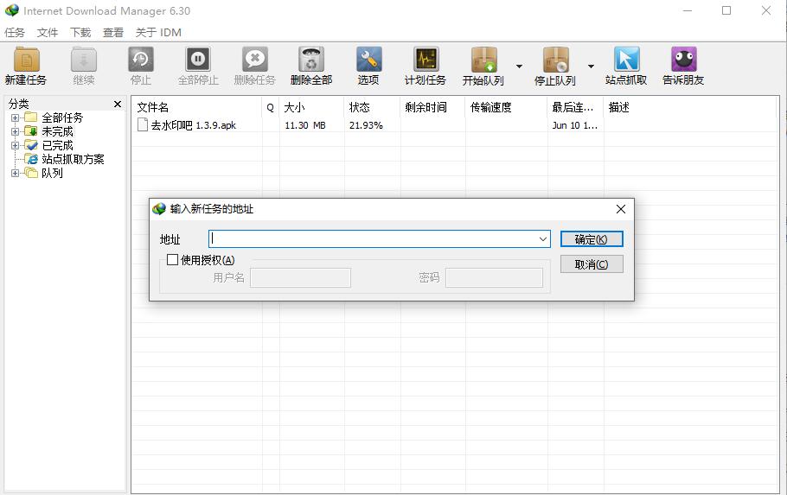This screenshot has width=787, height=495.
Task: Click the 开始队列 start queue icon
Action: (483, 60)
